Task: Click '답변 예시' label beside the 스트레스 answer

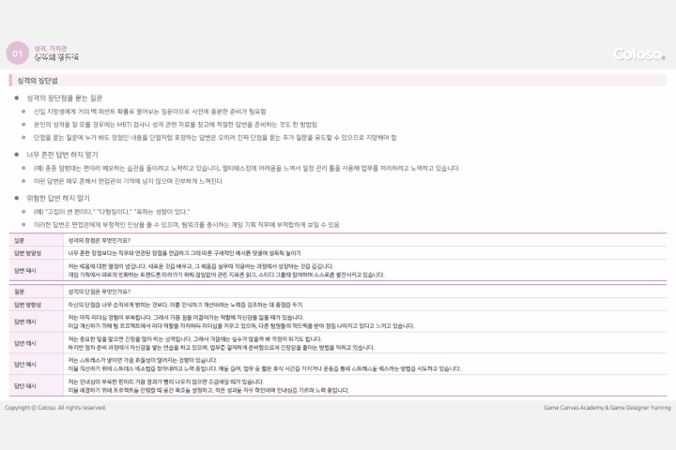Action: coord(25,365)
